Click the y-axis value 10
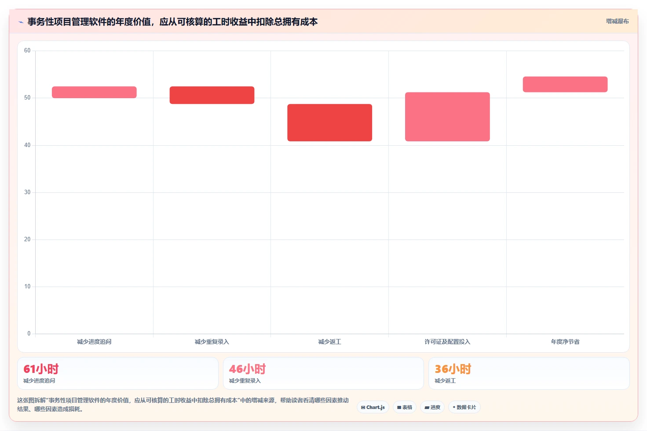This screenshot has width=647, height=431. [27, 287]
